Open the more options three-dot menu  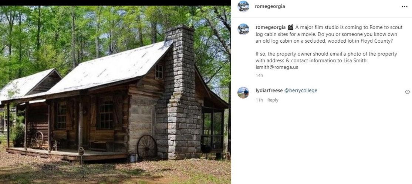point(405,7)
